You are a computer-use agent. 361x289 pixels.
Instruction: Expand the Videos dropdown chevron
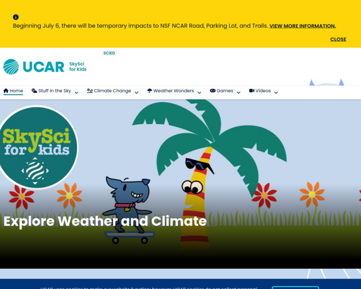[276, 93]
